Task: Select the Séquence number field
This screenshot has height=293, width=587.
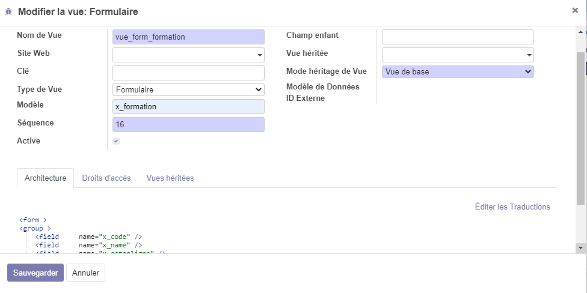Action: coord(188,124)
